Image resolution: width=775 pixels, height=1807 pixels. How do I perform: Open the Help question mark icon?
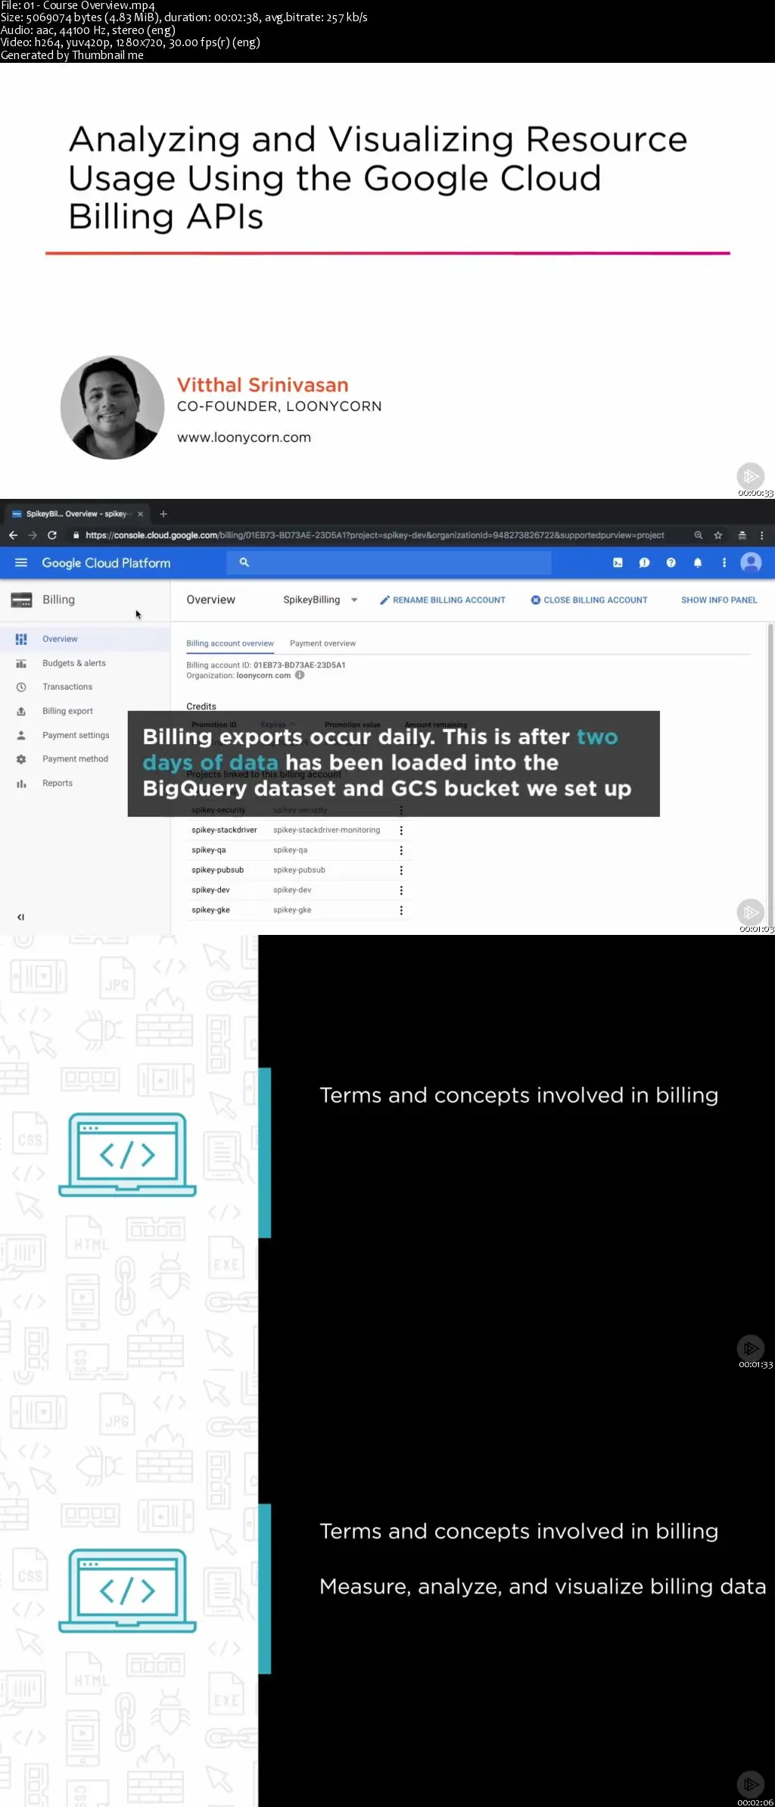(x=671, y=562)
